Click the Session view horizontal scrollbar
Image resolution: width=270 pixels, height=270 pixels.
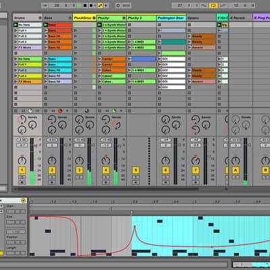(x=106, y=189)
